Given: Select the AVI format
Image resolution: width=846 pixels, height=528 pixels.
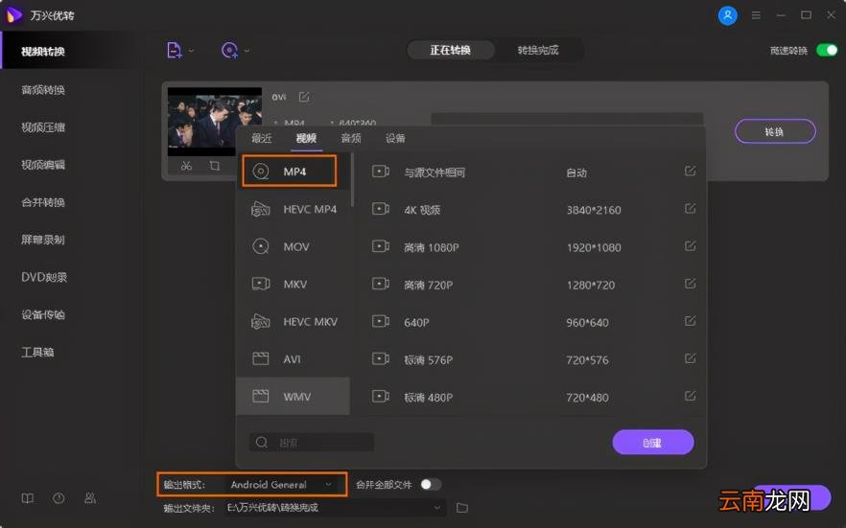Looking at the screenshot, I should [x=294, y=358].
